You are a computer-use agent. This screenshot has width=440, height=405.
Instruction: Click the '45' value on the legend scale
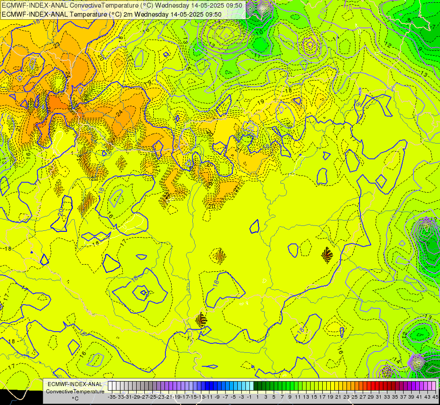tap(435, 397)
